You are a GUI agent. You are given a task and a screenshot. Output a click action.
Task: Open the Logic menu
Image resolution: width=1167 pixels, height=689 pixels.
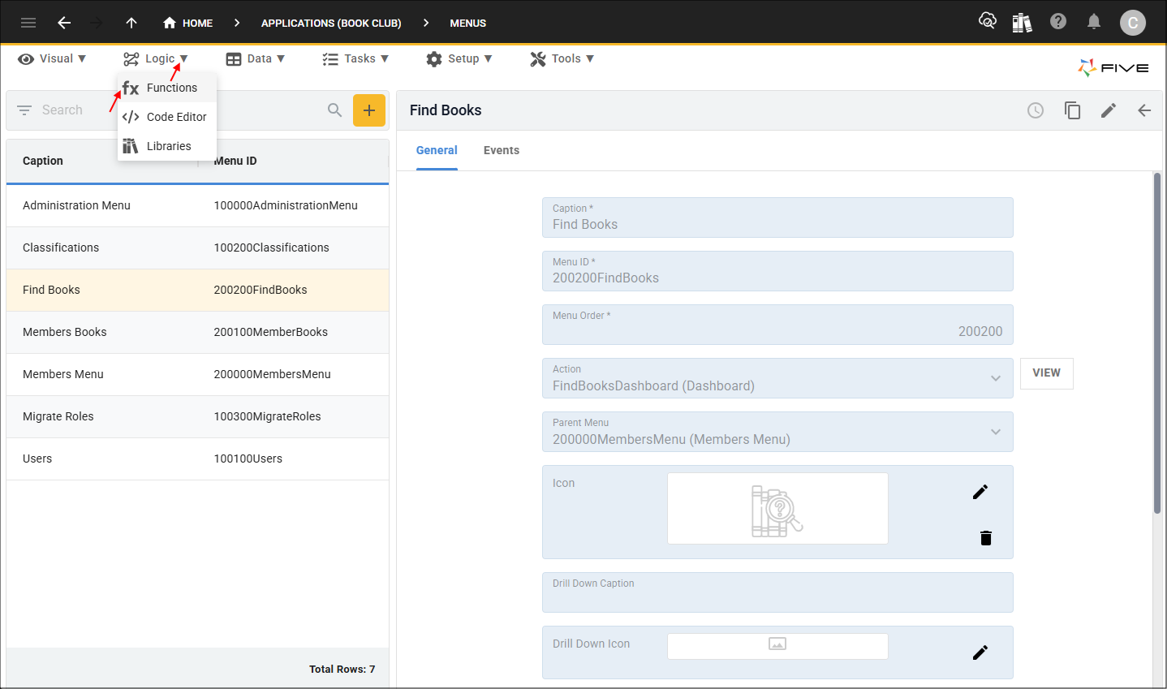(156, 58)
